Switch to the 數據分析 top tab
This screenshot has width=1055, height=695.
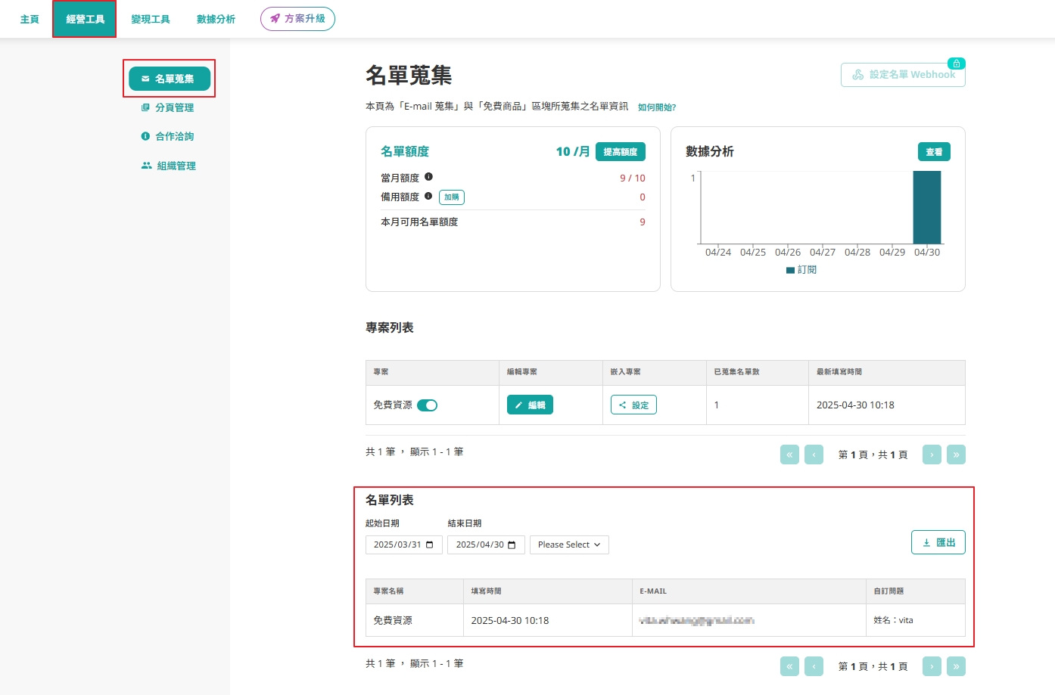point(216,19)
